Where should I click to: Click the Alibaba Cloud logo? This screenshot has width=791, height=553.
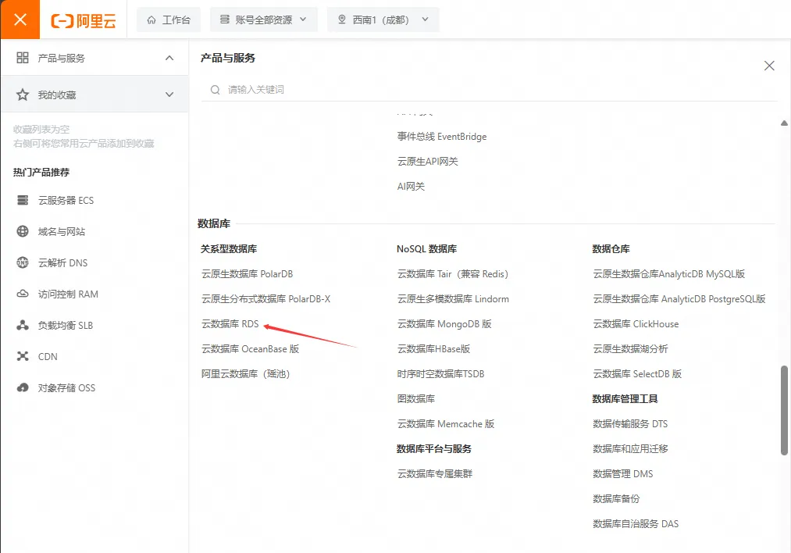[x=84, y=20]
